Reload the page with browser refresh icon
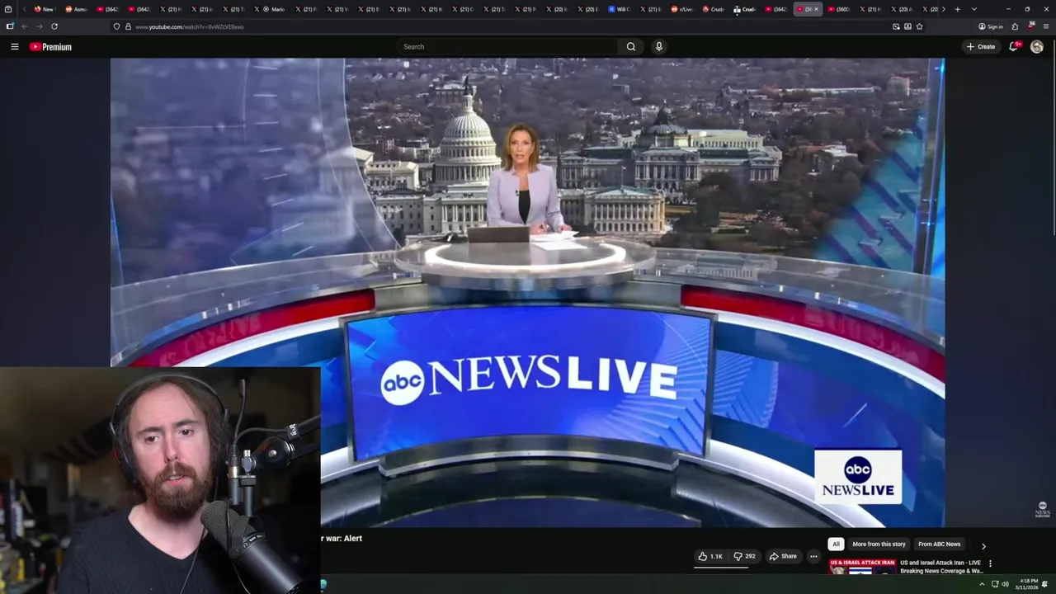The height and width of the screenshot is (594, 1056). (54, 26)
